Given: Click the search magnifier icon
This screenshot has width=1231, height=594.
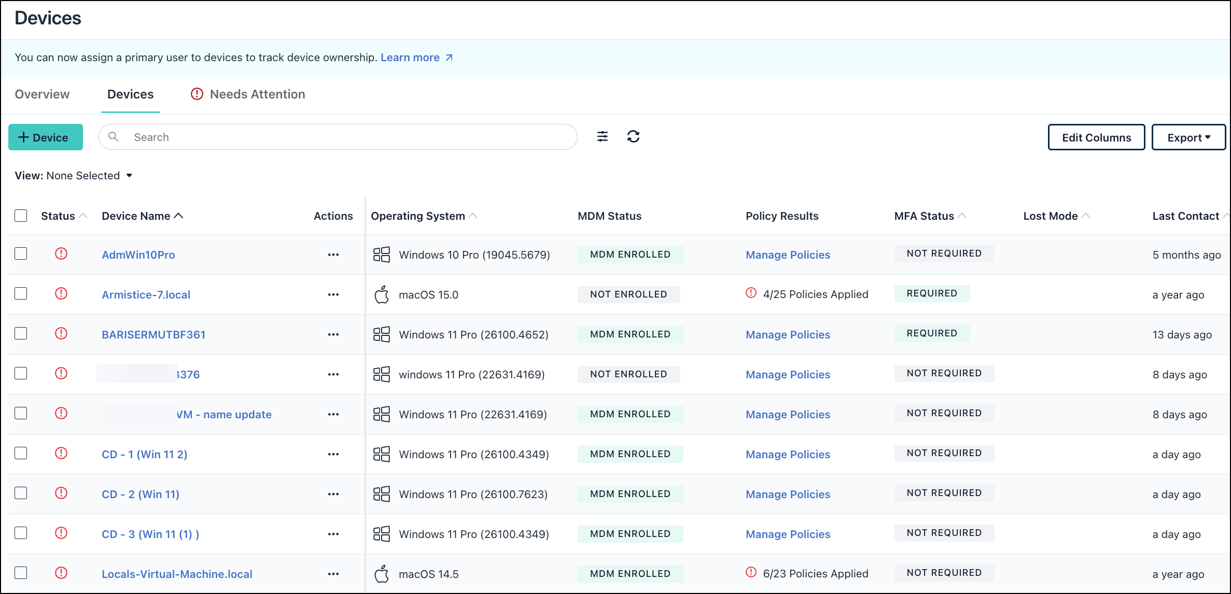Looking at the screenshot, I should pos(114,137).
